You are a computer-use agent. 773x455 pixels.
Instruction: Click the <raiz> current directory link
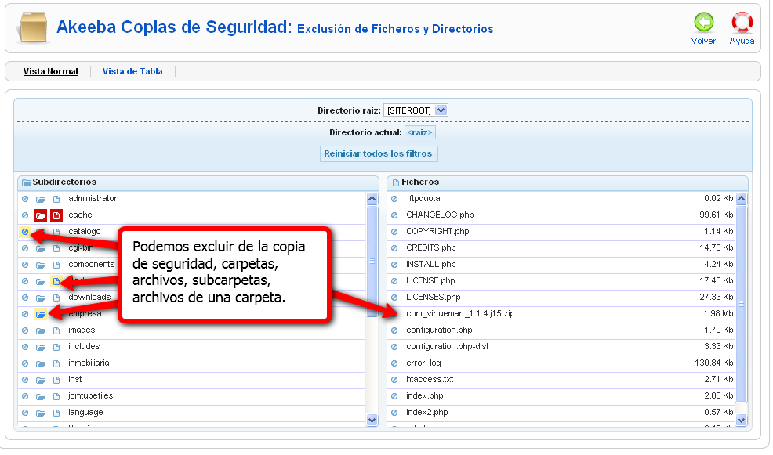pos(421,133)
